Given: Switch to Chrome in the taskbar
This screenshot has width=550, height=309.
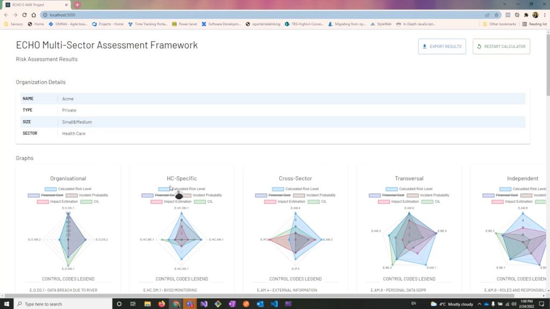Looking at the screenshot, I should tap(176, 304).
